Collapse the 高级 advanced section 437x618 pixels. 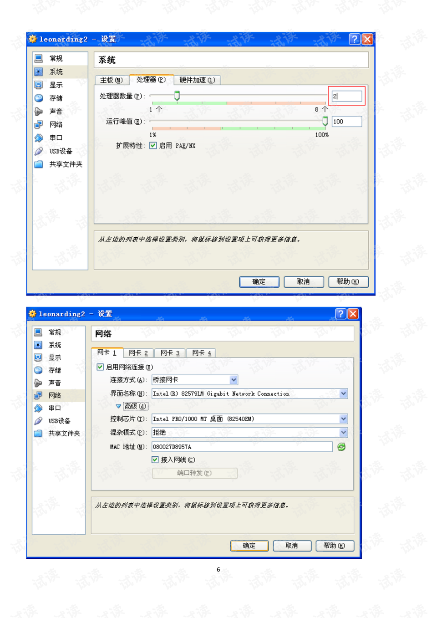click(118, 406)
